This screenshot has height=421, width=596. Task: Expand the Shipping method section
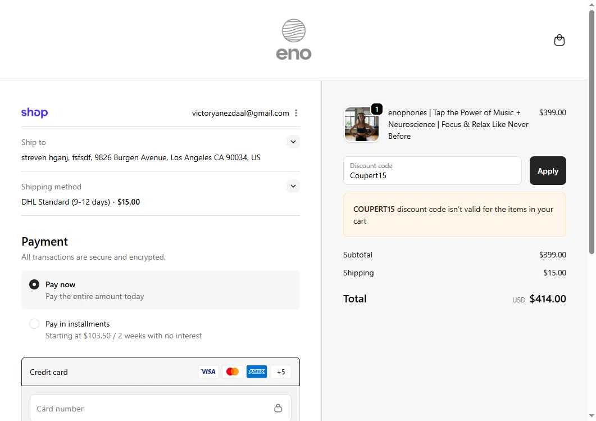pos(293,187)
